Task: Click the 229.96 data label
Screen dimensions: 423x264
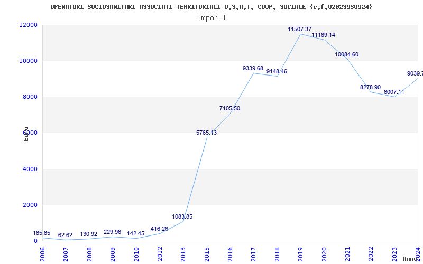Action: pyautogui.click(x=112, y=232)
